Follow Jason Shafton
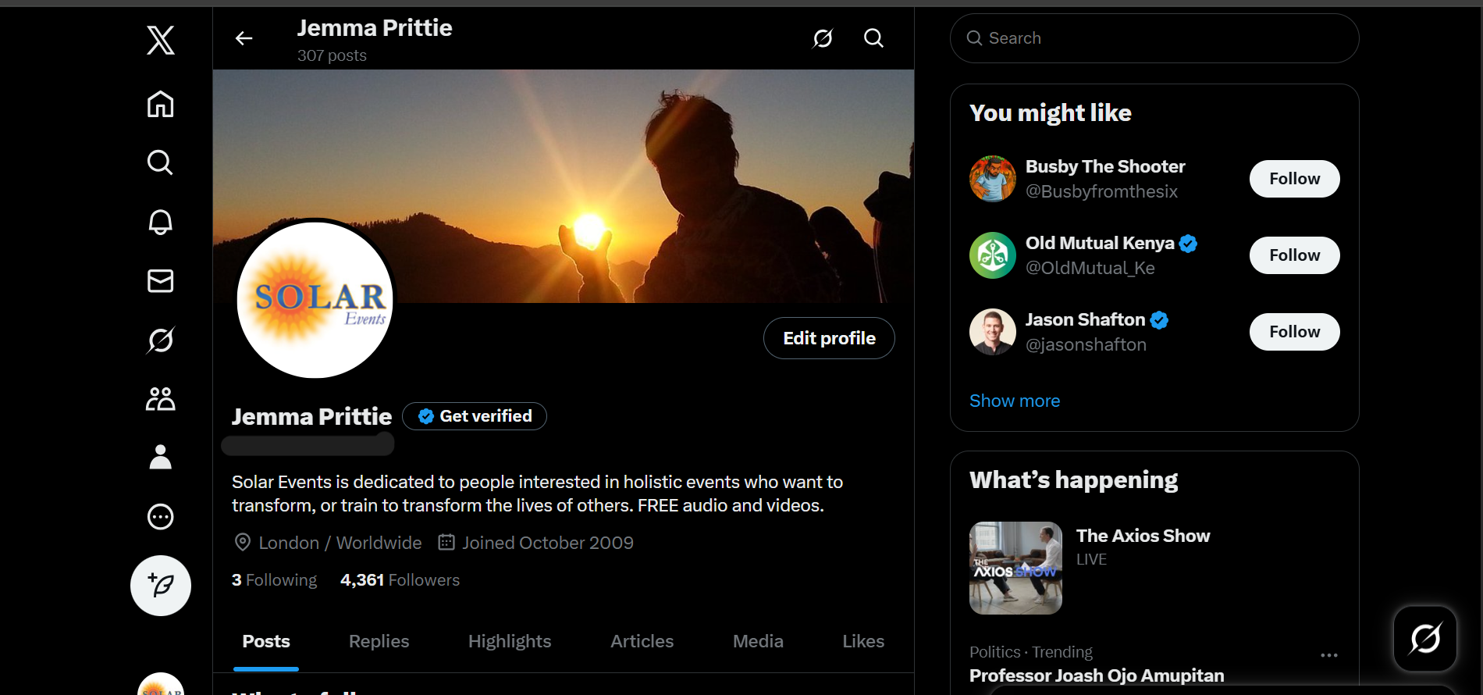This screenshot has height=695, width=1483. coord(1294,332)
